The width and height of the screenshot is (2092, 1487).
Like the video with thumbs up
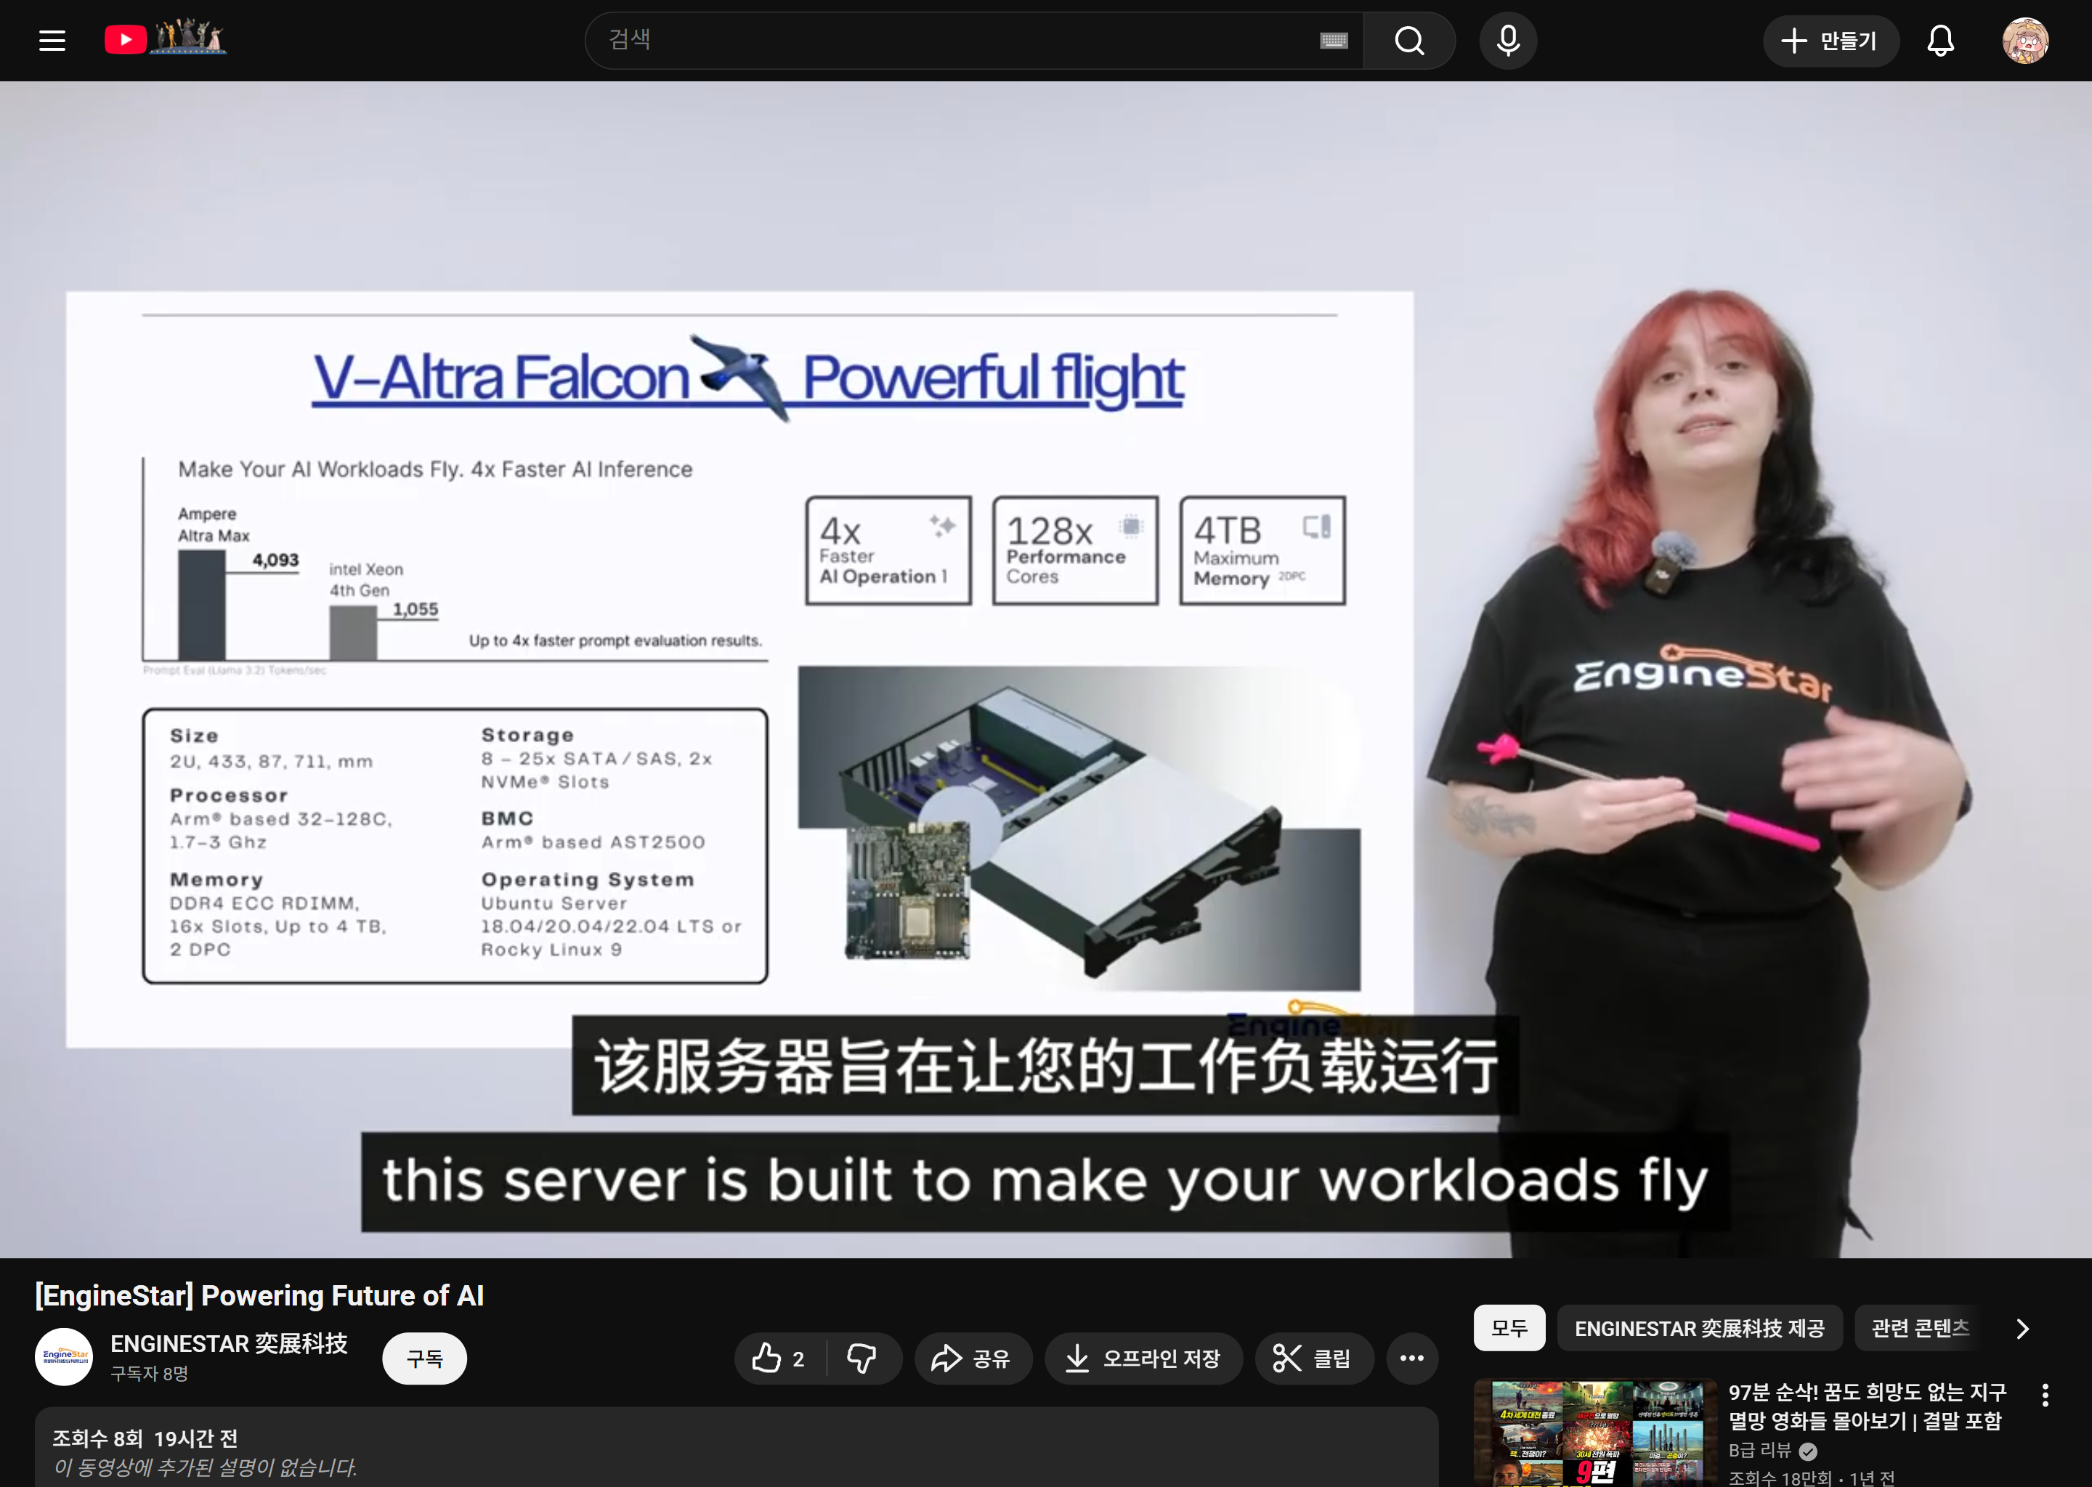pyautogui.click(x=779, y=1358)
